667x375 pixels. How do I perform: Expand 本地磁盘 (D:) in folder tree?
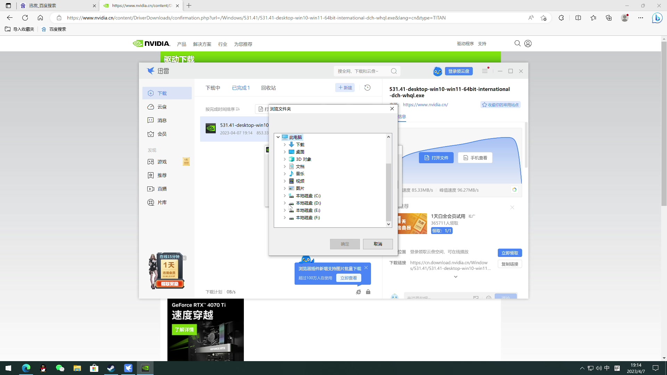[x=285, y=203]
